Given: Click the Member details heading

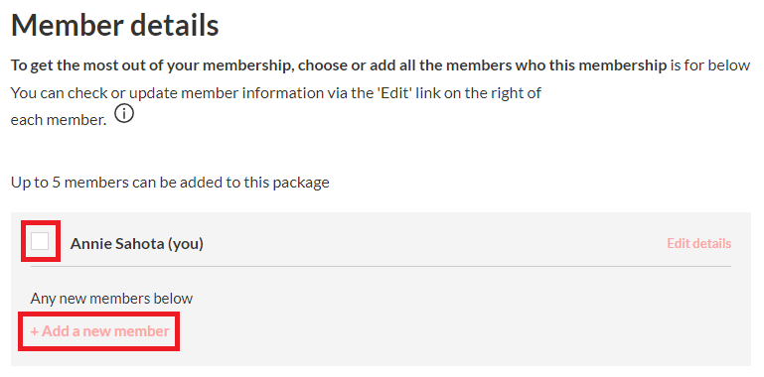Looking at the screenshot, I should [x=115, y=25].
